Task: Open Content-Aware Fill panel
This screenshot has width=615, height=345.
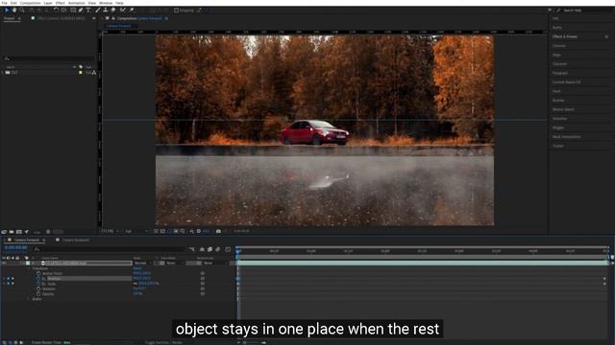Action: tap(566, 82)
